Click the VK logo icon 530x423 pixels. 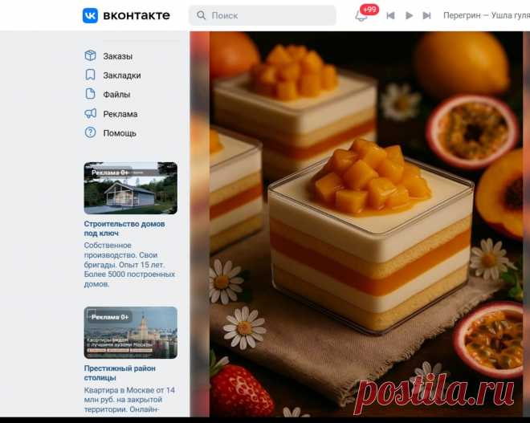pos(90,15)
